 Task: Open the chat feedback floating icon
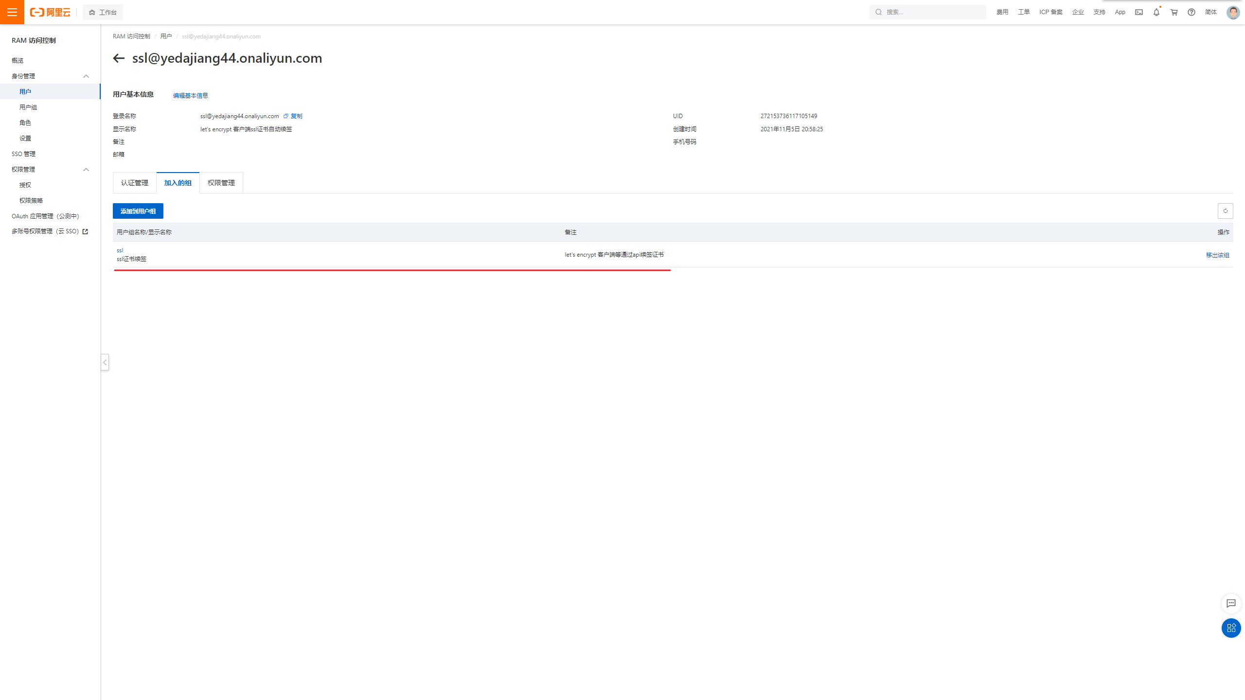pyautogui.click(x=1231, y=603)
